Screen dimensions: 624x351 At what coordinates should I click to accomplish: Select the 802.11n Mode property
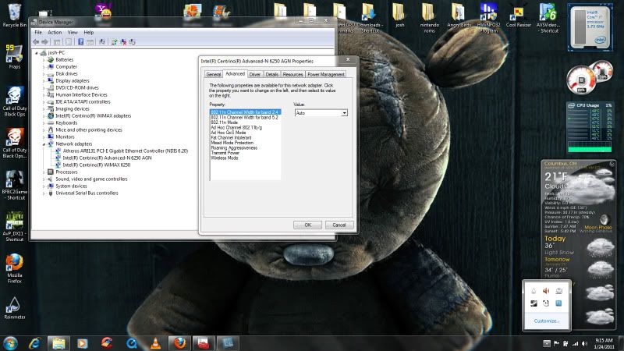tap(224, 122)
